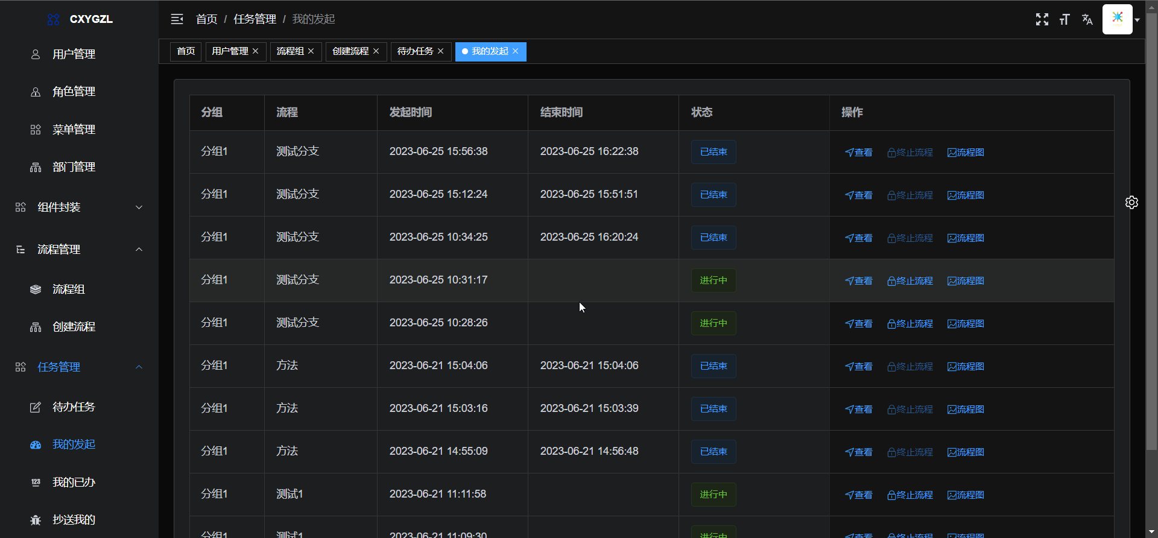Close the 用户管理 tab
This screenshot has width=1158, height=538.
(x=256, y=51)
